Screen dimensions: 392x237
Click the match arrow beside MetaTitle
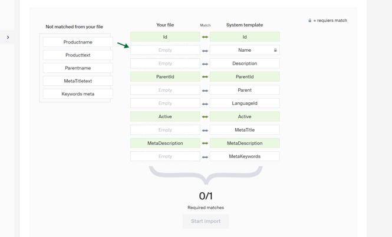205,130
